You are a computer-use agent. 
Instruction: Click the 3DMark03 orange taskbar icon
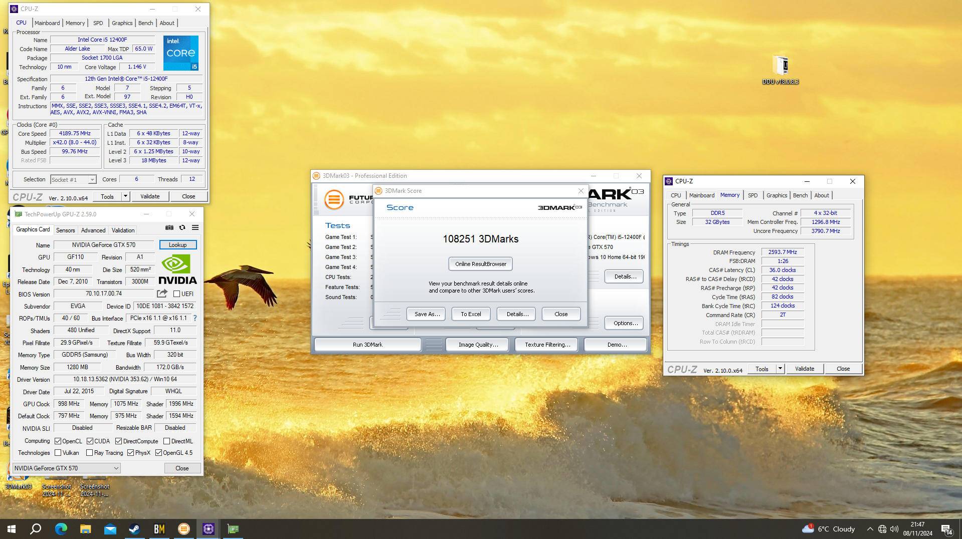point(184,529)
